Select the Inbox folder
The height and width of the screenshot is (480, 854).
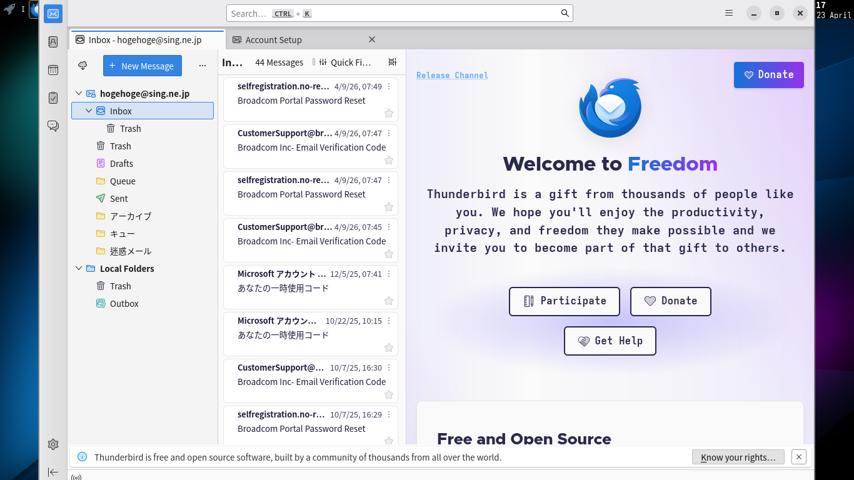[143, 111]
